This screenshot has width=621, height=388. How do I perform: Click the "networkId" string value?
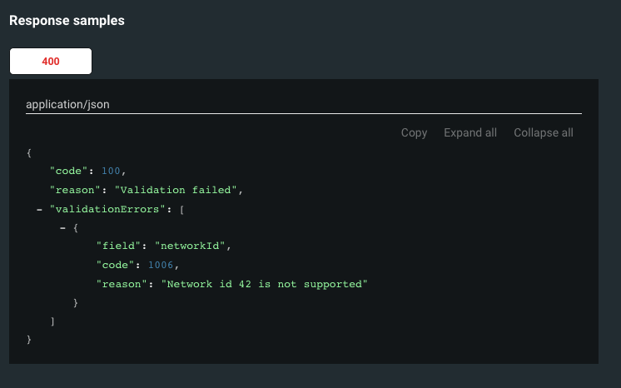(192, 246)
